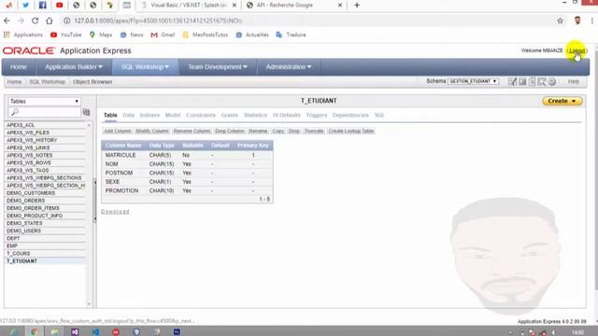598x336 pixels.
Task: Switch to the Dependencies tab
Action: click(350, 115)
